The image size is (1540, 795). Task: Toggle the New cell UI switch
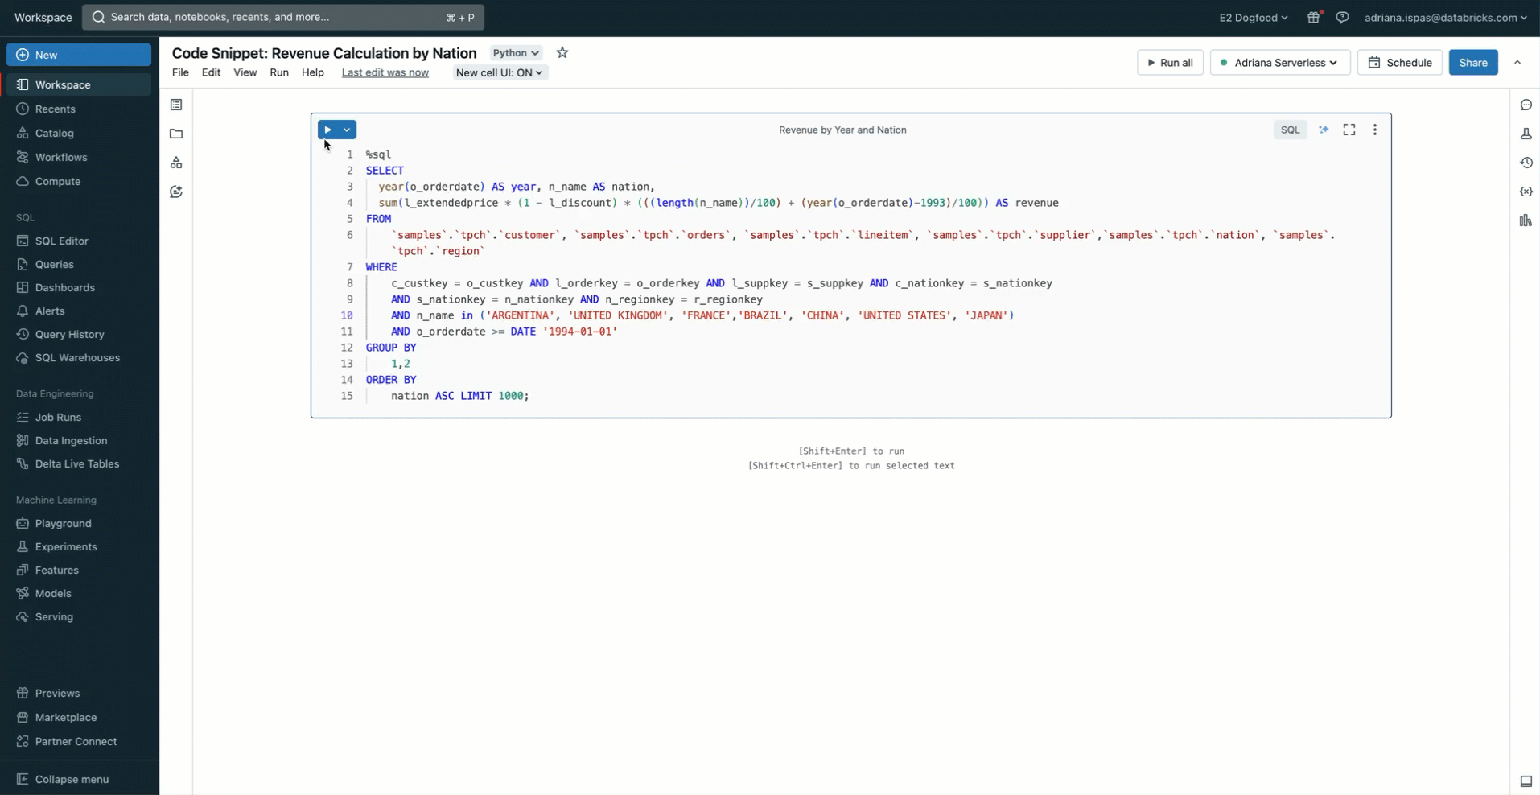[x=500, y=72]
